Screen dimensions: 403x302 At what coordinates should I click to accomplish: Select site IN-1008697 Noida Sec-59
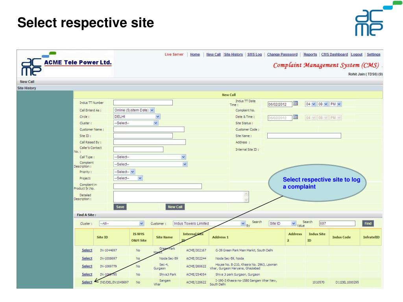87,258
